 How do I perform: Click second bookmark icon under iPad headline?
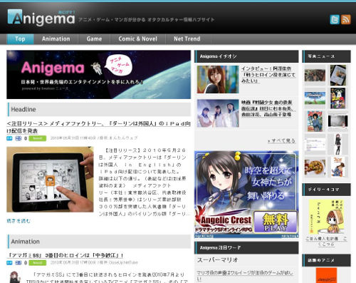tap(19, 138)
